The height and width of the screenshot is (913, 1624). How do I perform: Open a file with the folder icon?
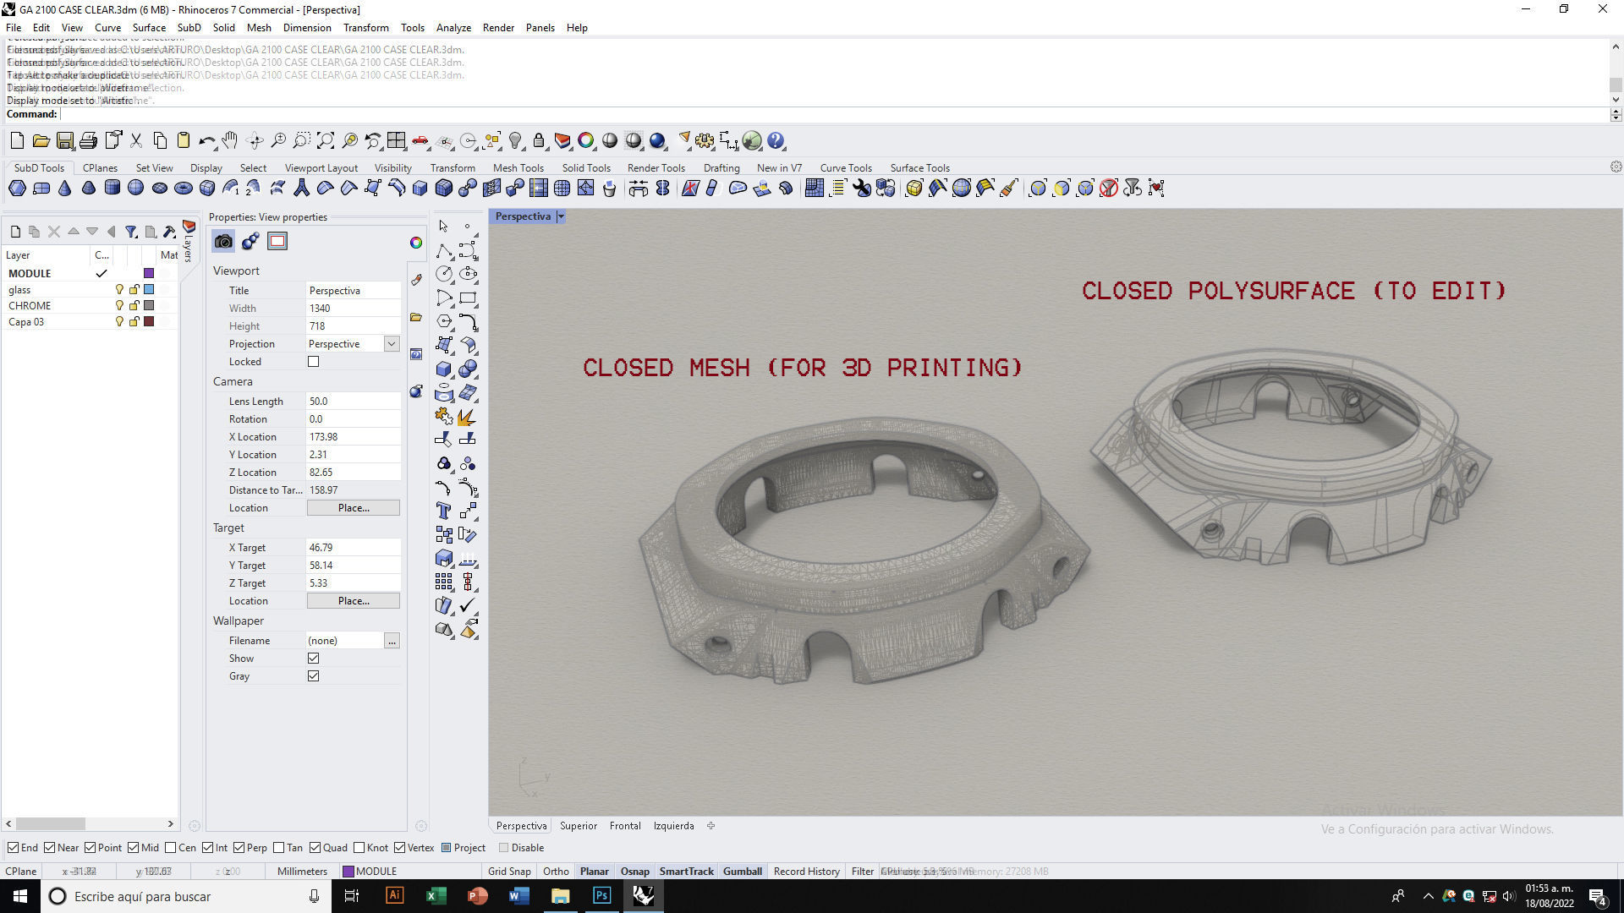click(x=41, y=140)
